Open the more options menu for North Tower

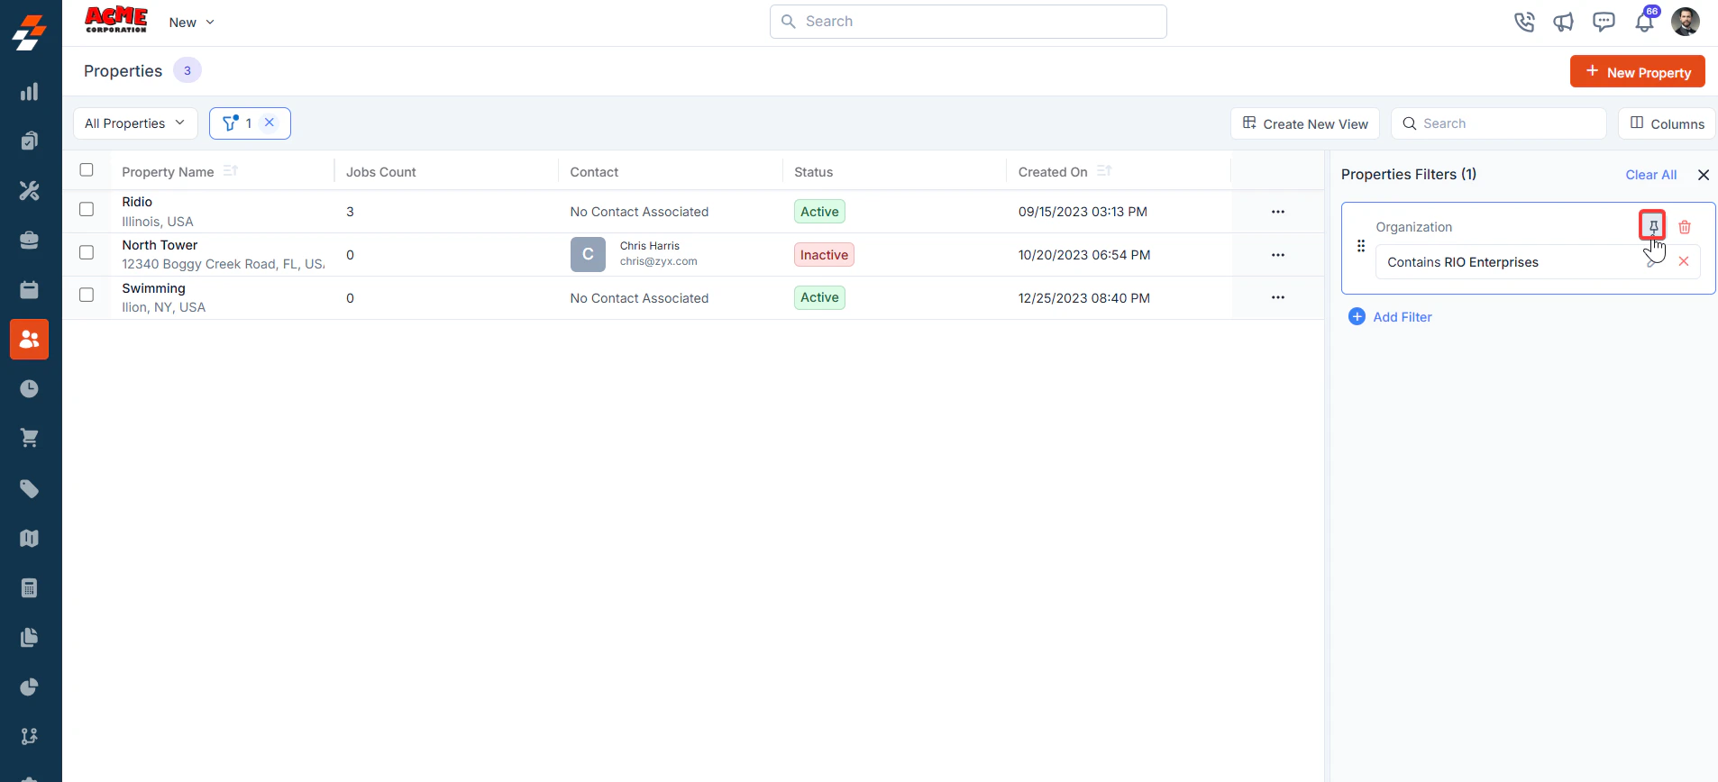pyautogui.click(x=1278, y=255)
